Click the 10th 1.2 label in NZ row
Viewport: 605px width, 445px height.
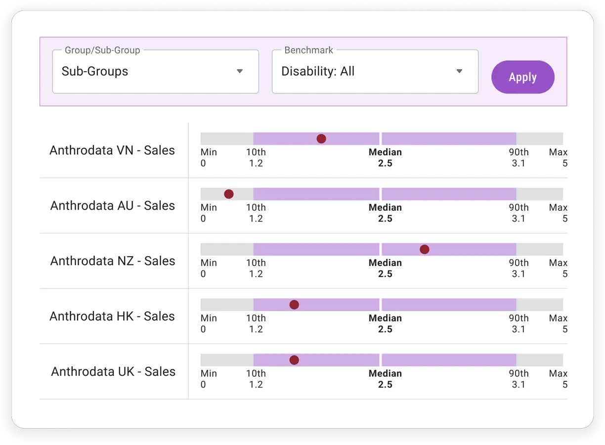tap(256, 268)
